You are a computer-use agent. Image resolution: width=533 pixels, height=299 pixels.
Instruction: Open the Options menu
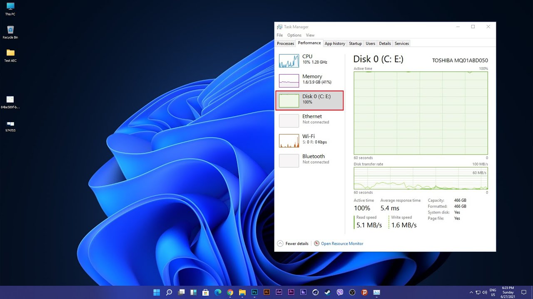pyautogui.click(x=294, y=35)
